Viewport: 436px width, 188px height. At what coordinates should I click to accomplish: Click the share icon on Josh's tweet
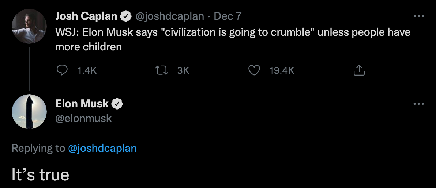click(x=359, y=70)
